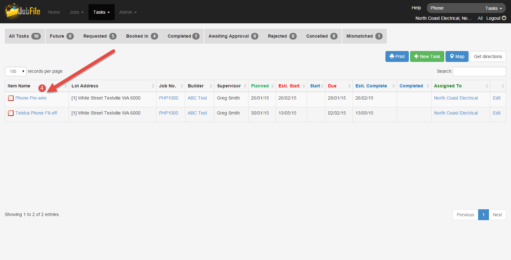The width and height of the screenshot is (511, 260).
Task: Sort by Due column arrows
Action: coord(349,86)
